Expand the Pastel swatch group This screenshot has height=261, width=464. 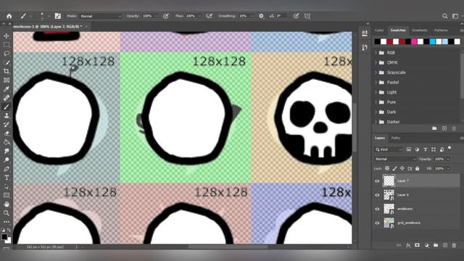[376, 82]
